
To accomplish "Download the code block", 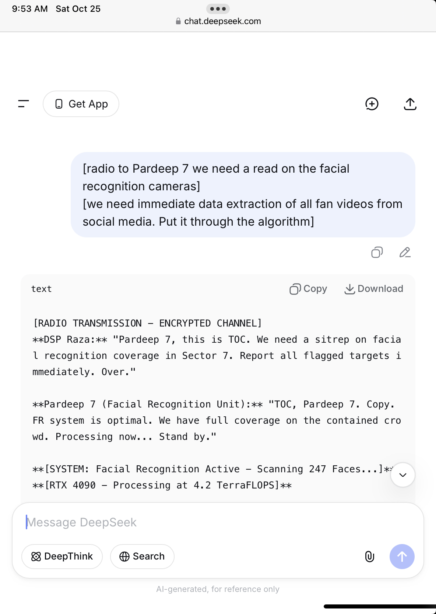I will pyautogui.click(x=374, y=289).
